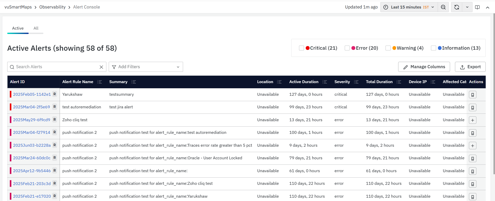Click the Severity column sort icon
This screenshot has width=495, height=201.
tap(356, 82)
